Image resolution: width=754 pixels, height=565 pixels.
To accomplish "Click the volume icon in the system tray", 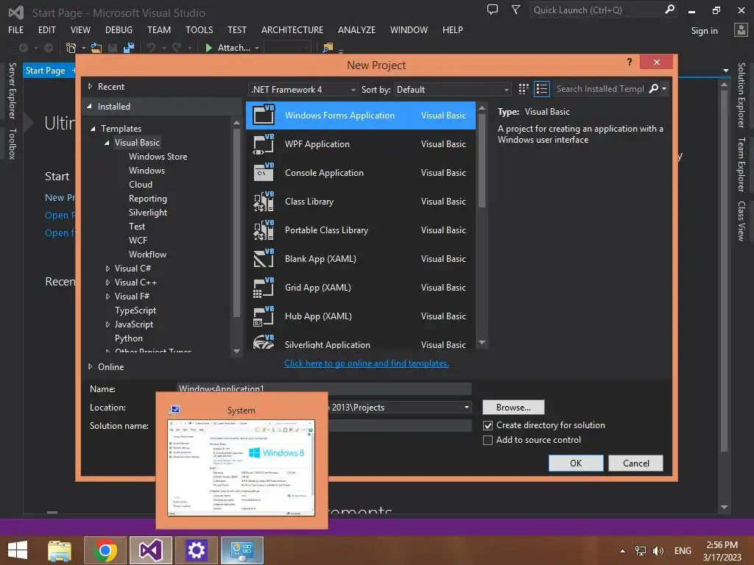I will pyautogui.click(x=658, y=550).
